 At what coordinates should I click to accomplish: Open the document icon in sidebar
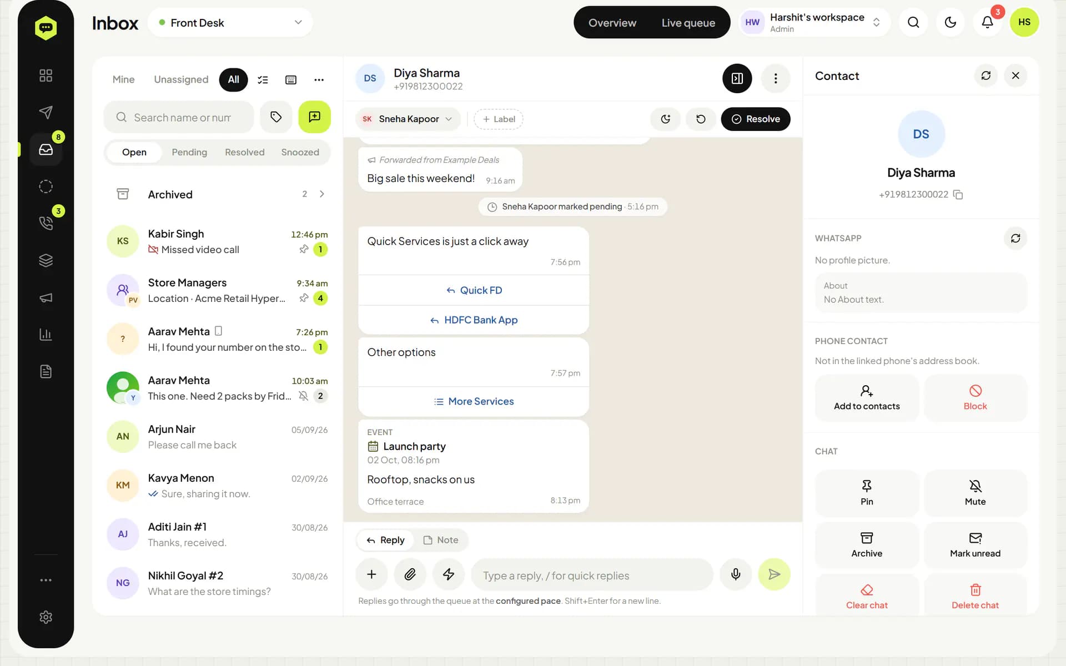coord(46,371)
